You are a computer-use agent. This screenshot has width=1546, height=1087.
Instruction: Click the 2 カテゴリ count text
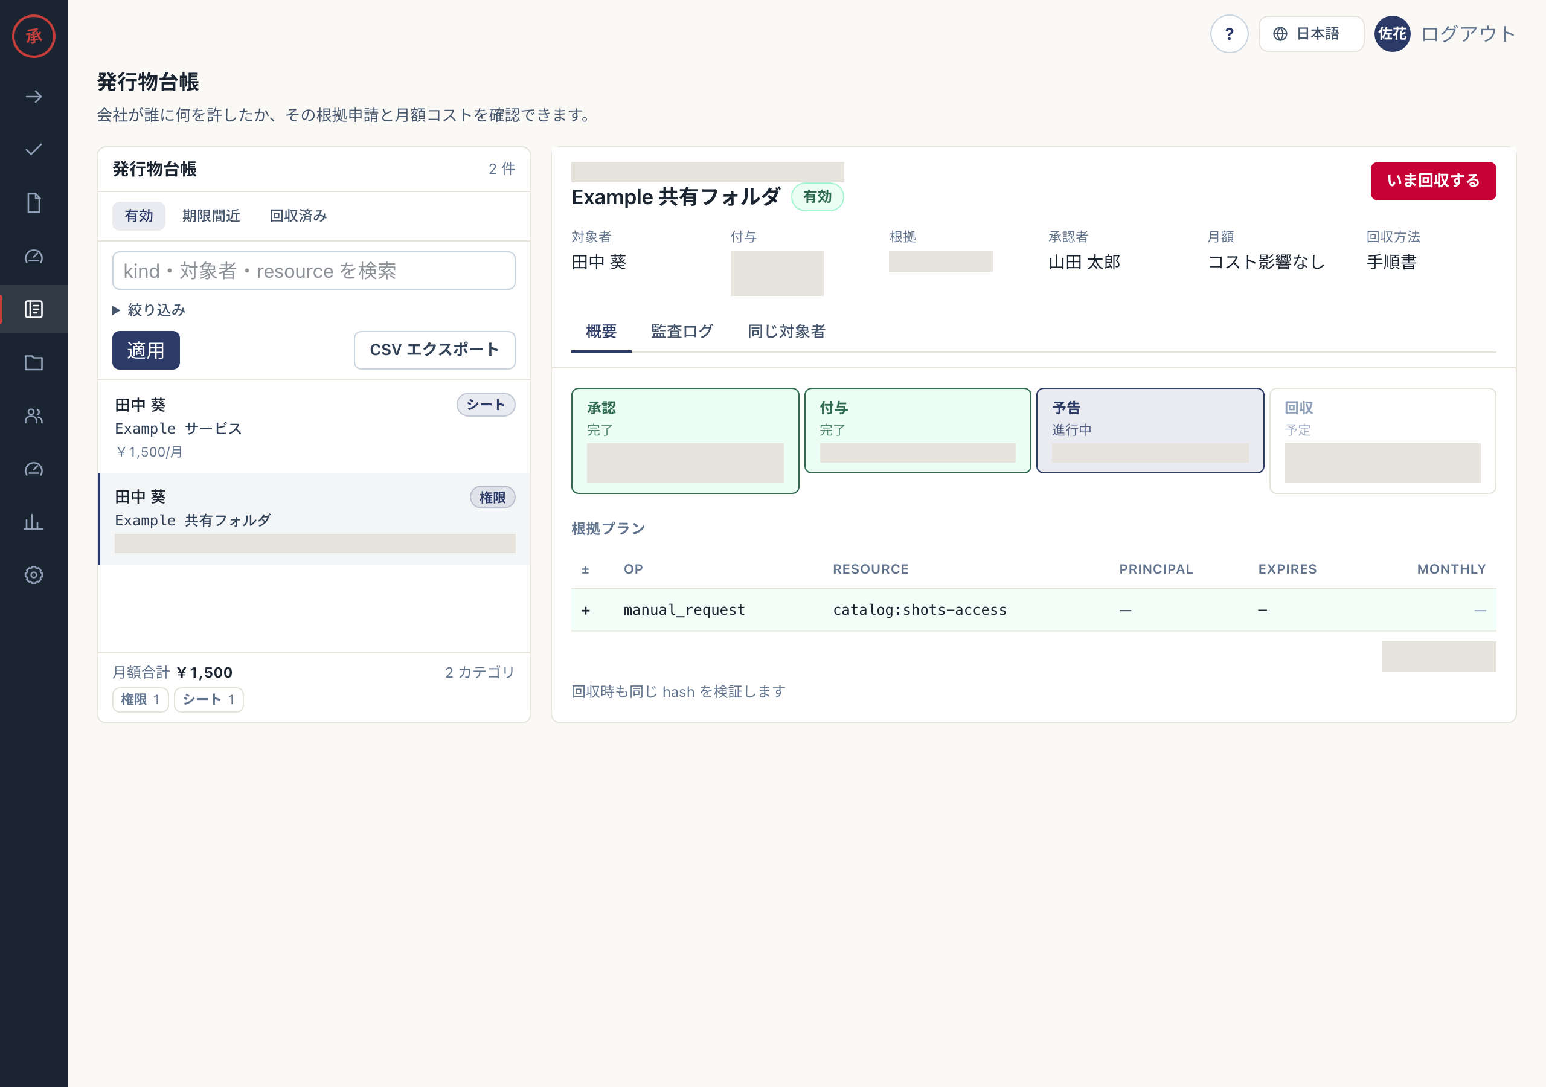click(x=480, y=673)
